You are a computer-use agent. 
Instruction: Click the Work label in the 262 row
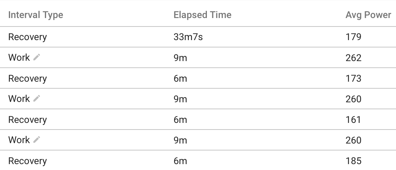click(19, 57)
